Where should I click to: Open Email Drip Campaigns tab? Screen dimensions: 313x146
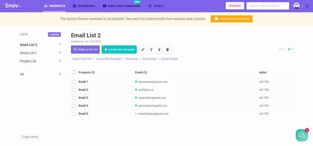pos(121,6)
